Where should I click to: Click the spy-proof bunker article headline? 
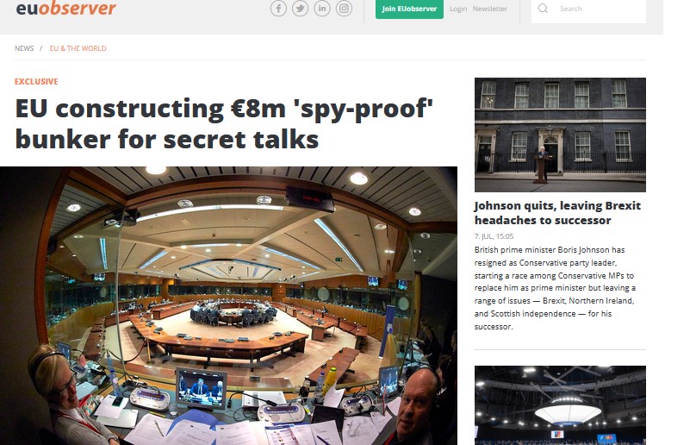click(x=224, y=124)
